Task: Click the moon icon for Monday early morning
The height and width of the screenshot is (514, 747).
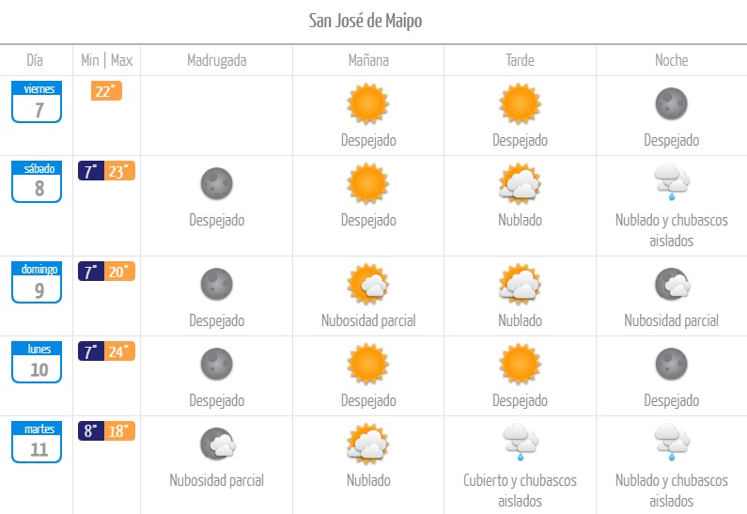Action: [216, 364]
